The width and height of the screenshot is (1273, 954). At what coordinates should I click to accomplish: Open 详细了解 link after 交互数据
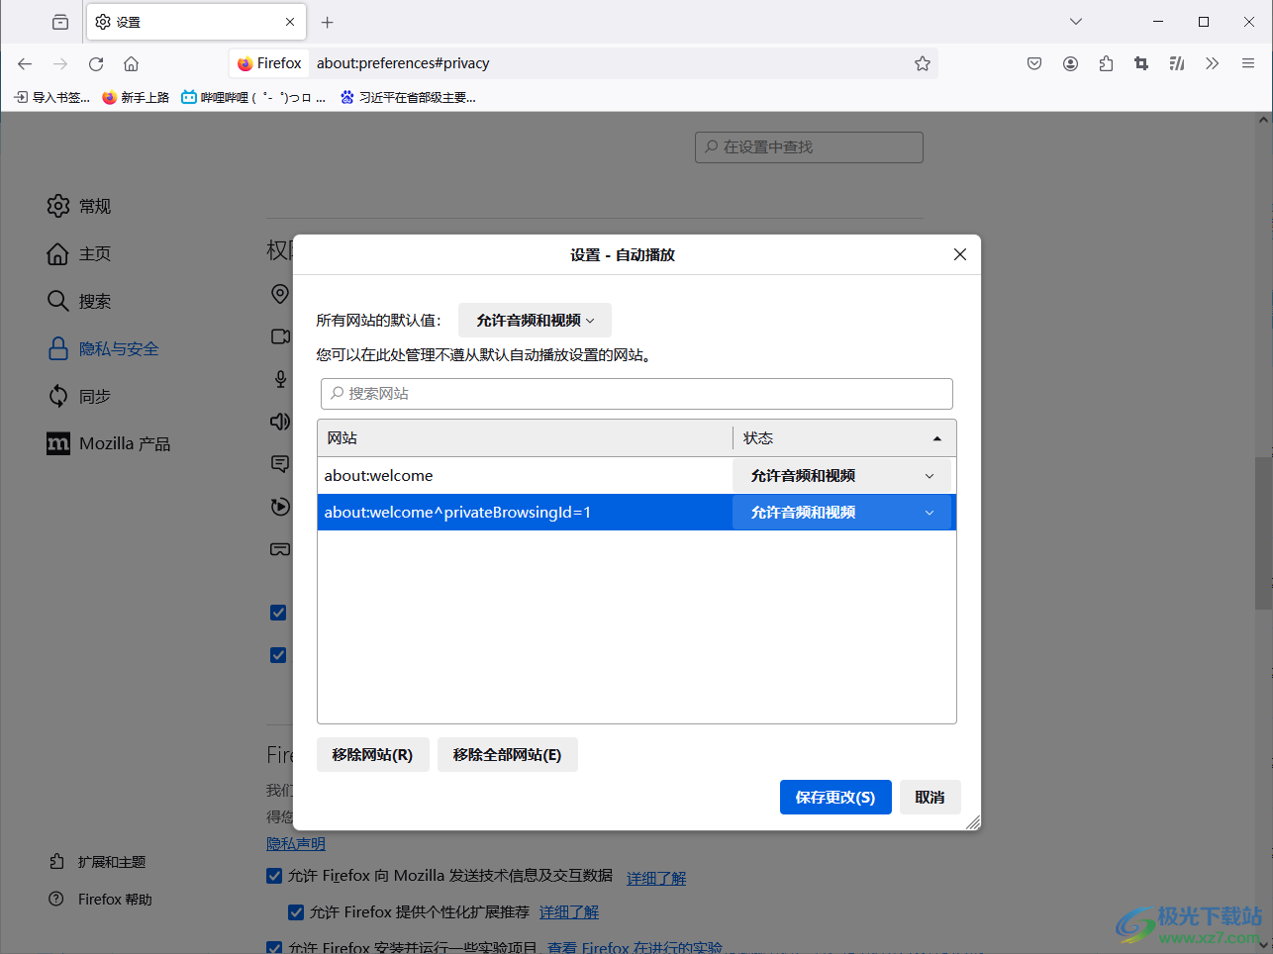click(656, 878)
